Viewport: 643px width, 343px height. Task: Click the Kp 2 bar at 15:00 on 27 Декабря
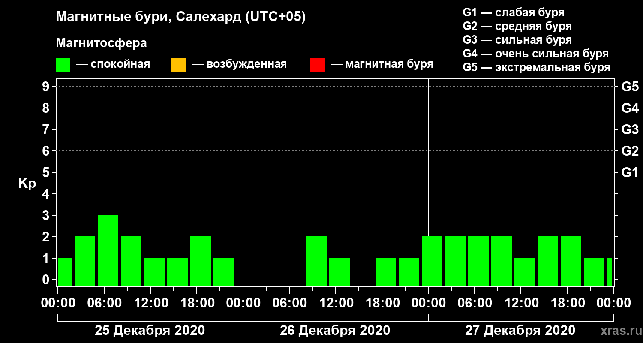[548, 261]
